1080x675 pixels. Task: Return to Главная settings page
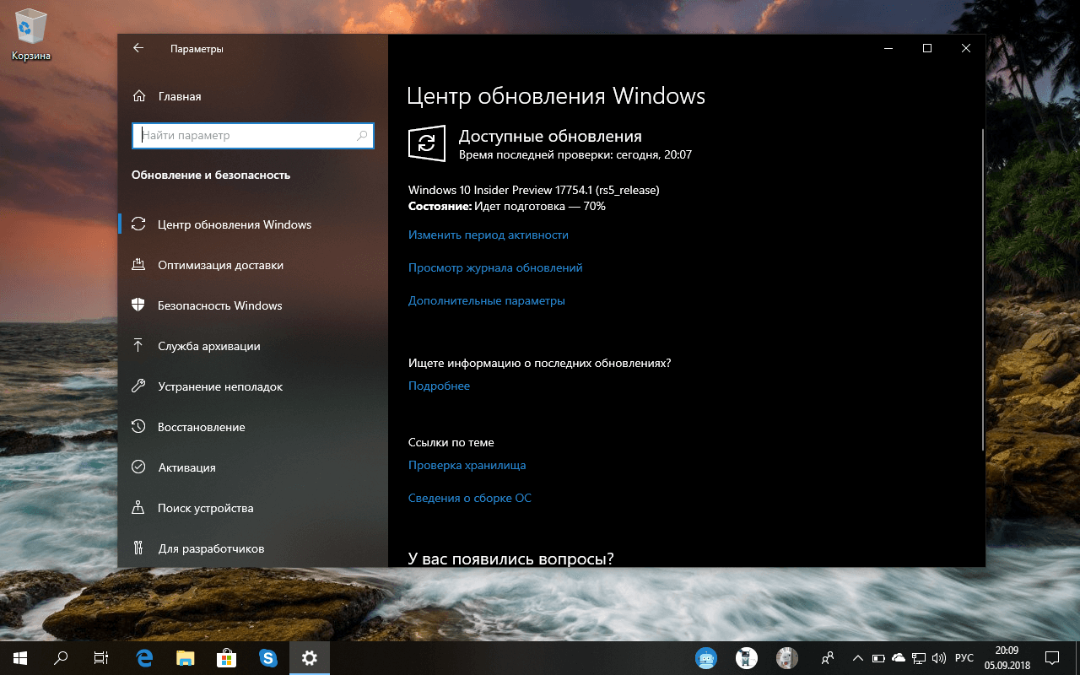click(x=179, y=96)
